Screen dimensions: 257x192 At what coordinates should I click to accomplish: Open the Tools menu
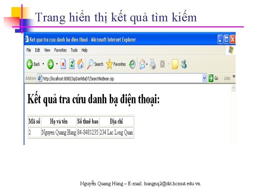[x=74, y=50]
